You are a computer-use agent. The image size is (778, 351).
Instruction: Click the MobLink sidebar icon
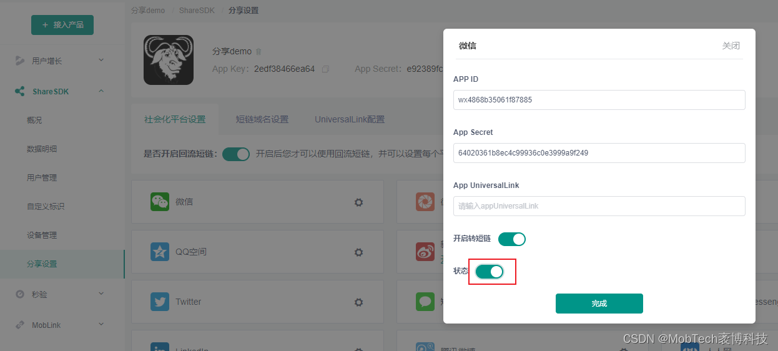[20, 325]
